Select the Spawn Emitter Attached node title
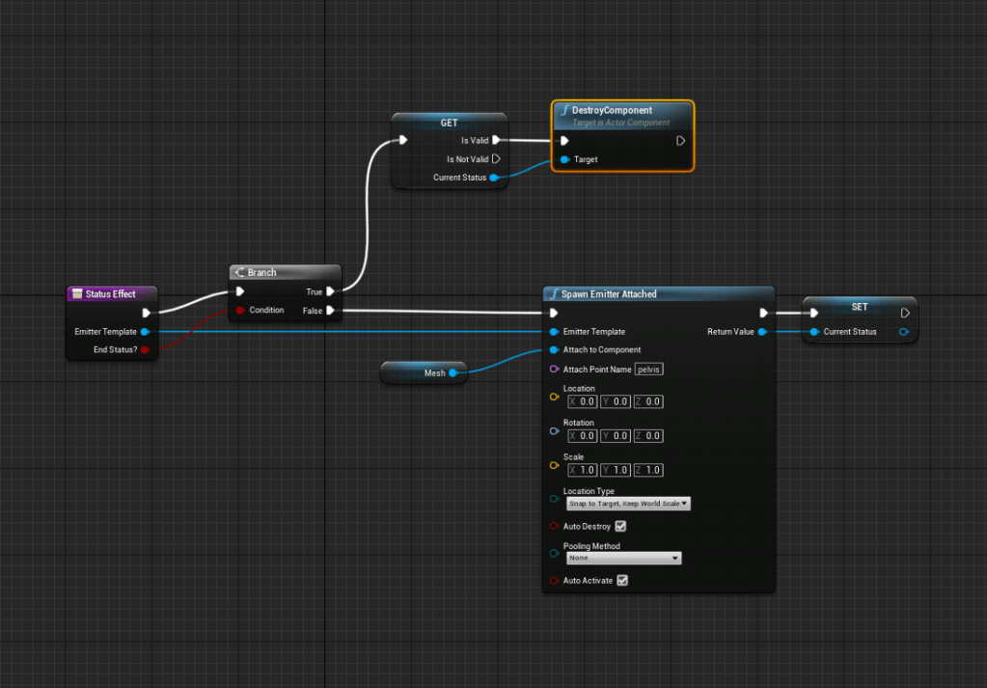Viewport: 987px width, 688px height. [609, 294]
